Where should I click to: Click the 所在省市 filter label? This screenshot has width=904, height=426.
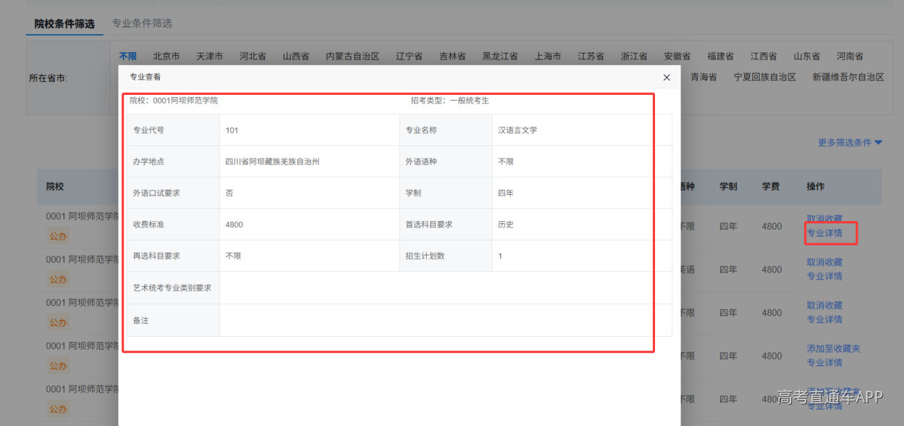point(49,78)
